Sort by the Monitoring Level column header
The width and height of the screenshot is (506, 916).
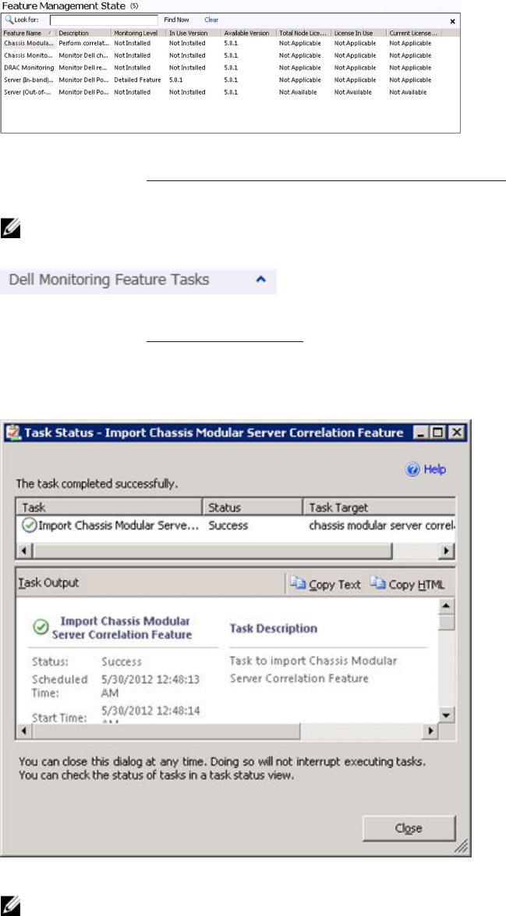click(x=139, y=34)
